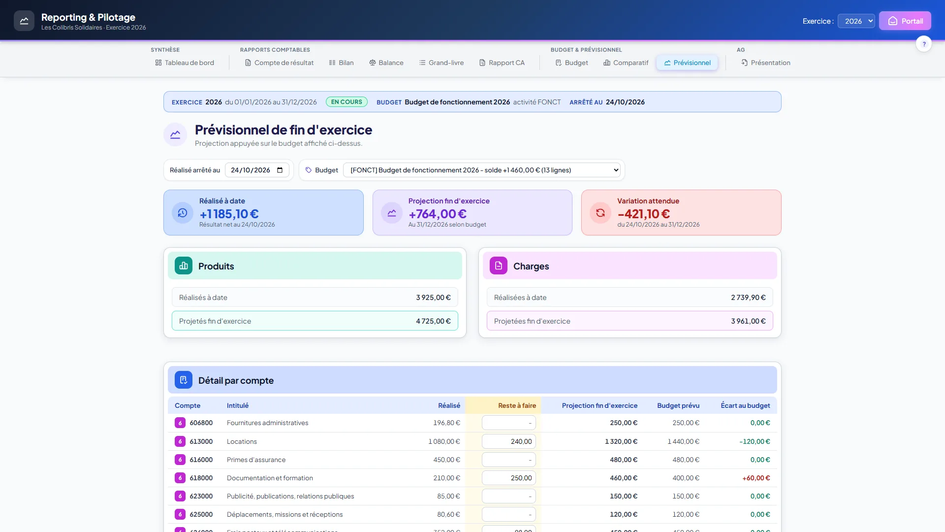The height and width of the screenshot is (532, 945).
Task: Click the Réalisé à date history icon
Action: [183, 213]
